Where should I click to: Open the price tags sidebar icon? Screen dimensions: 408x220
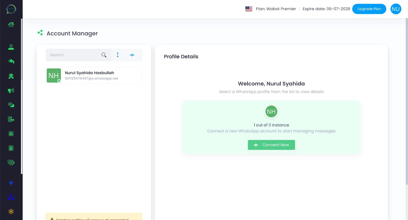tap(11, 162)
